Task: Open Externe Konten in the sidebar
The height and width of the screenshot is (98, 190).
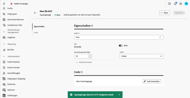Action: (x=13, y=68)
